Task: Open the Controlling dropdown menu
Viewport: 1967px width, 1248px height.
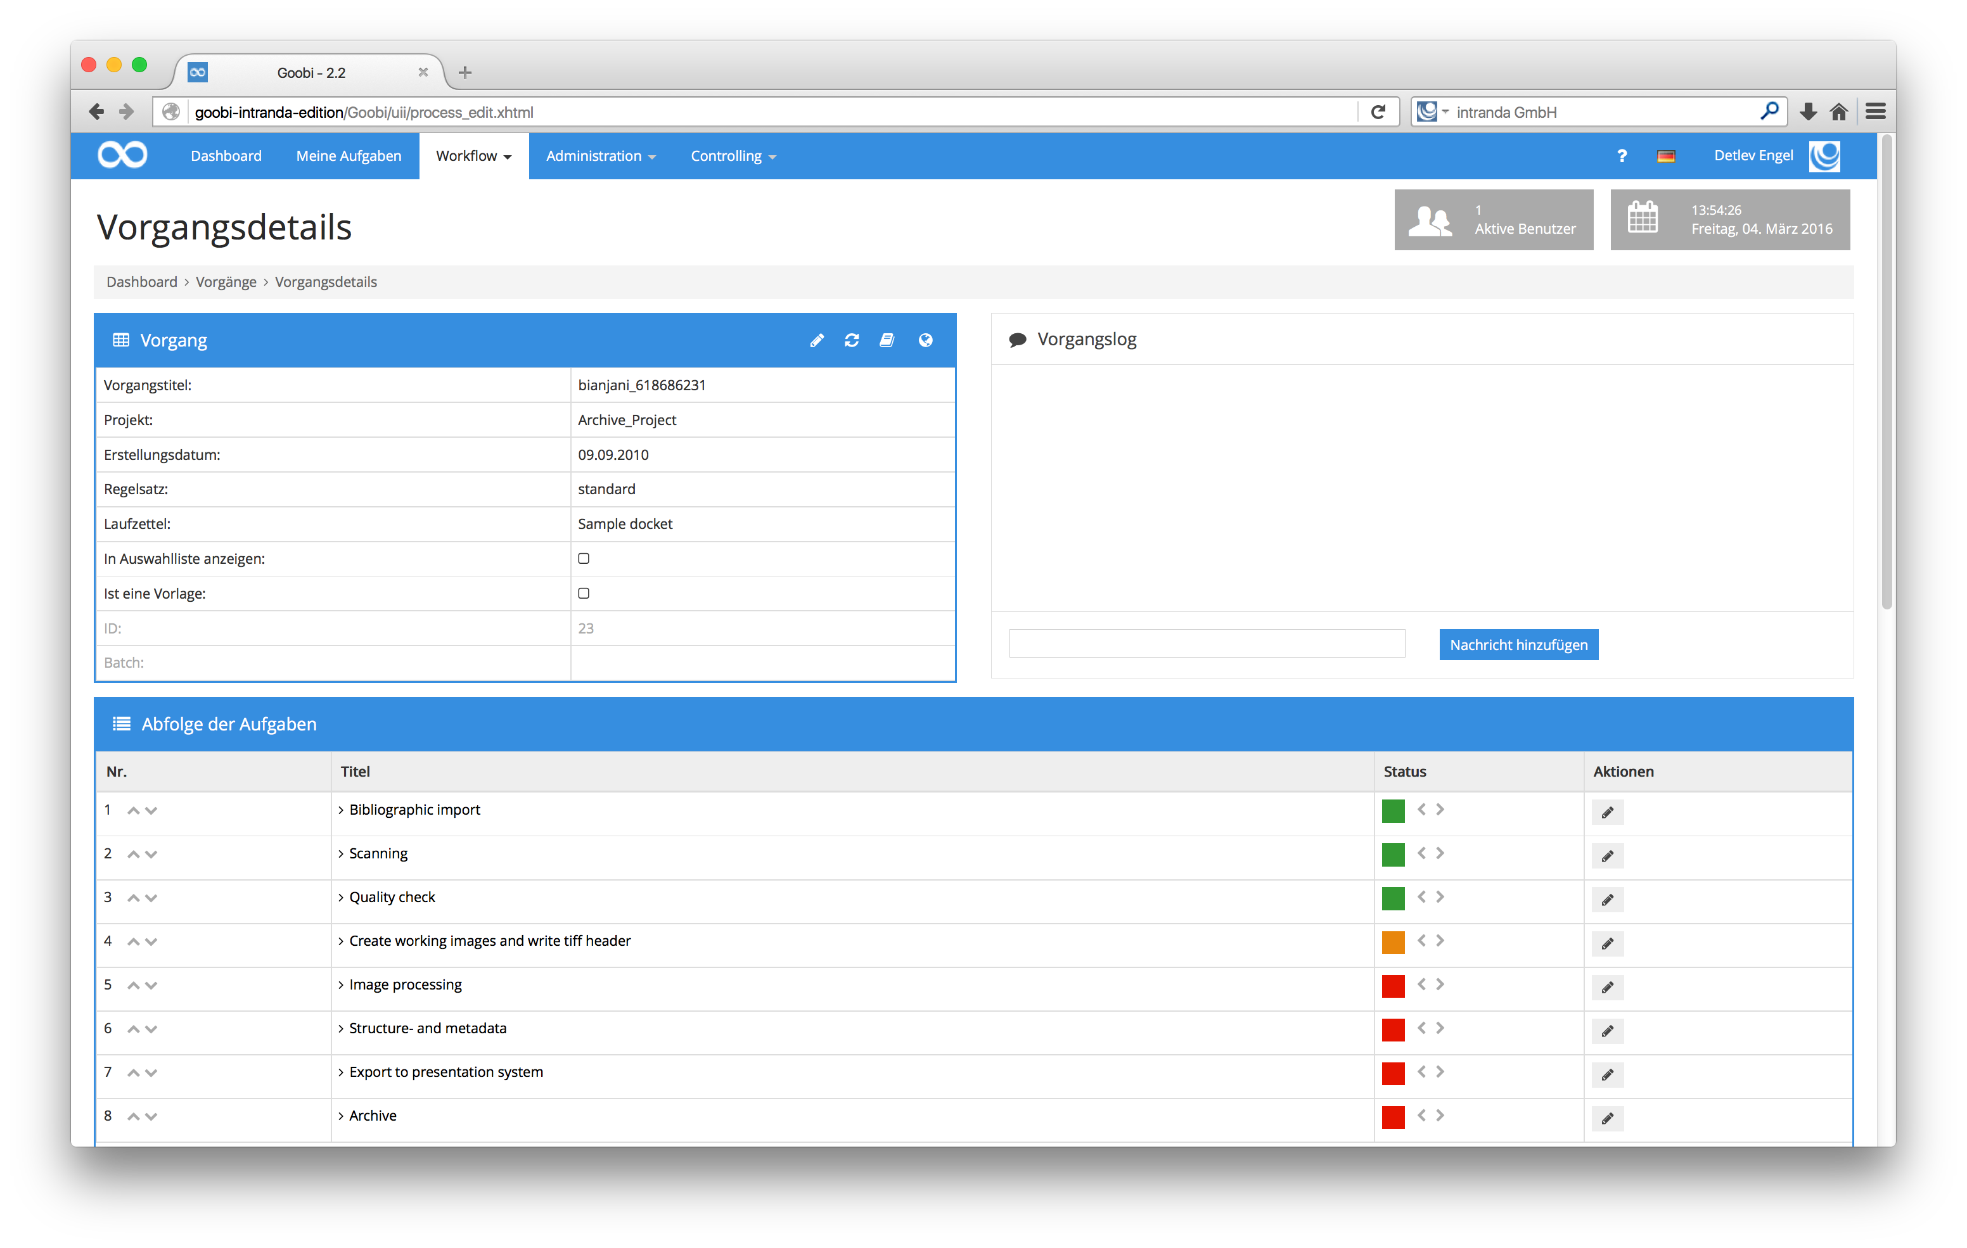Action: click(733, 156)
